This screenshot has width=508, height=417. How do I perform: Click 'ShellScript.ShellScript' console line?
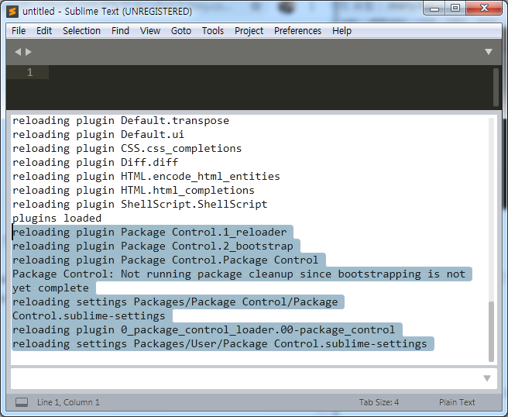tap(140, 205)
